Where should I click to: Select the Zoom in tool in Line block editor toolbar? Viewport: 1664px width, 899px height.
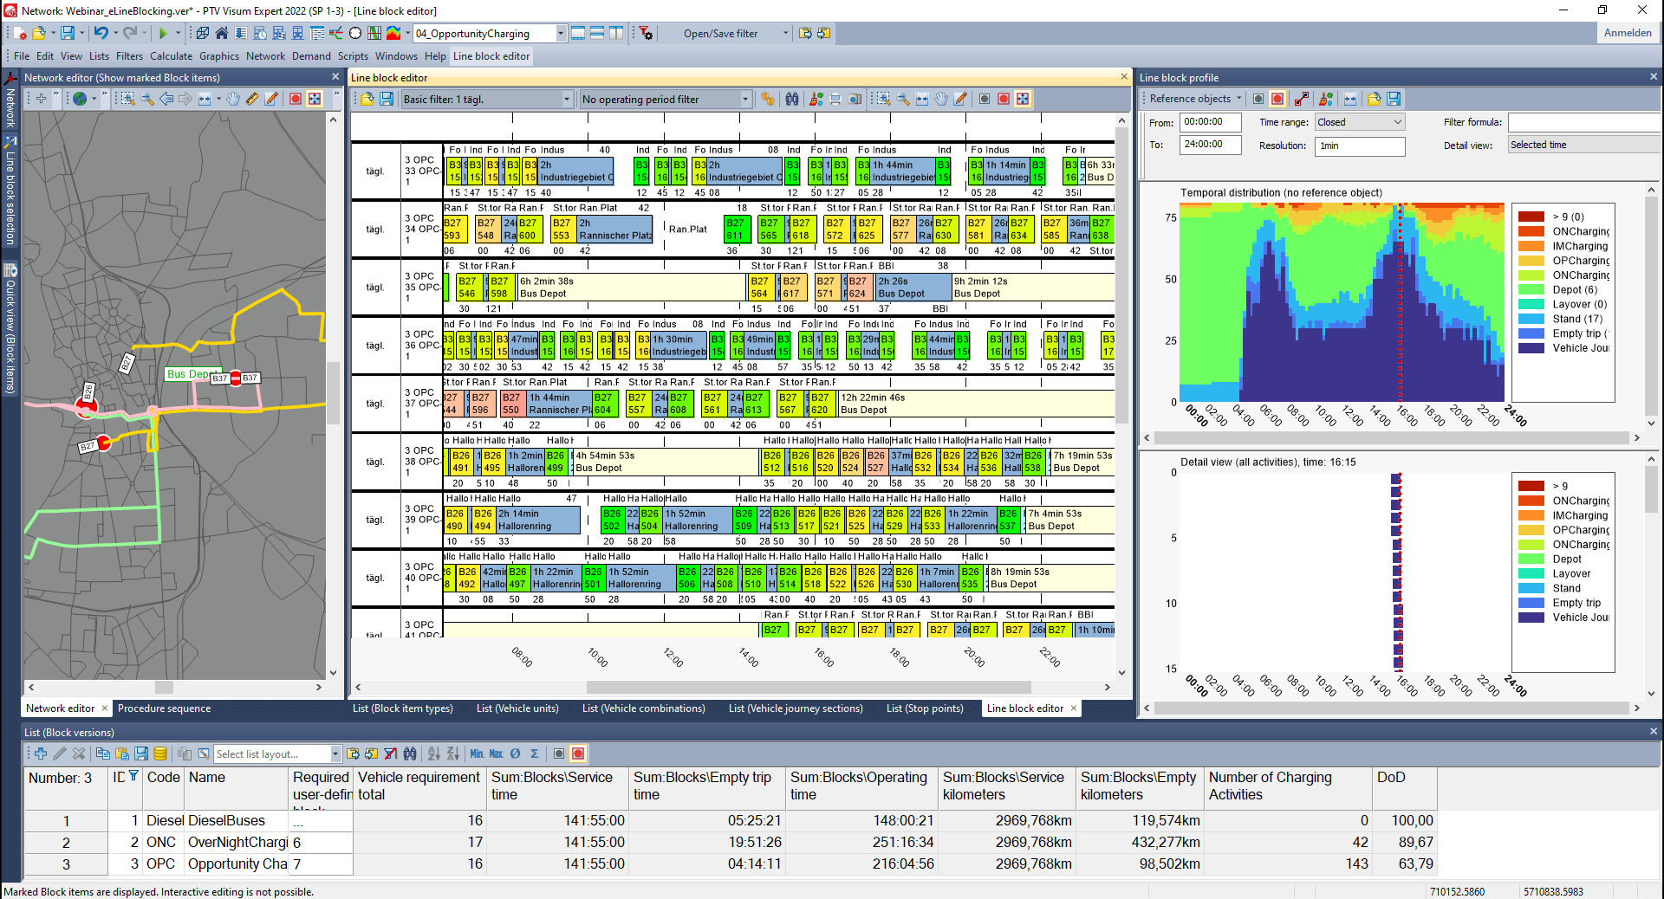883,99
